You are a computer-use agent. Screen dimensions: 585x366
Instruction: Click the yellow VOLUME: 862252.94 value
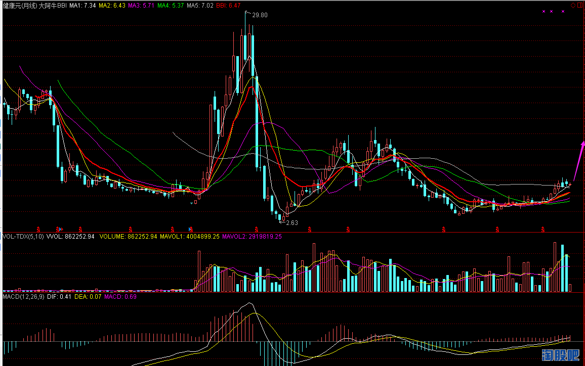click(128, 237)
